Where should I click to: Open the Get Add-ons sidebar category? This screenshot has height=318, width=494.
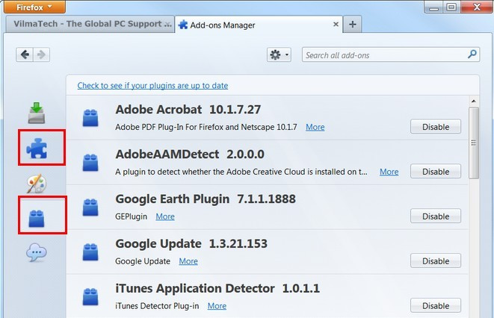pyautogui.click(x=37, y=113)
